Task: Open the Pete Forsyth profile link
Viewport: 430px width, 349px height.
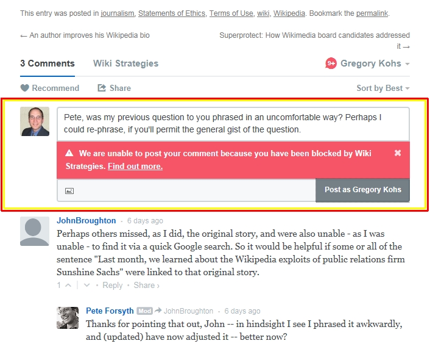Action: coord(110,311)
